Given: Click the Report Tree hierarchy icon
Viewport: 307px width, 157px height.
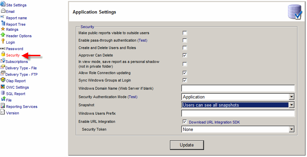Looking at the screenshot, I should (3, 23).
